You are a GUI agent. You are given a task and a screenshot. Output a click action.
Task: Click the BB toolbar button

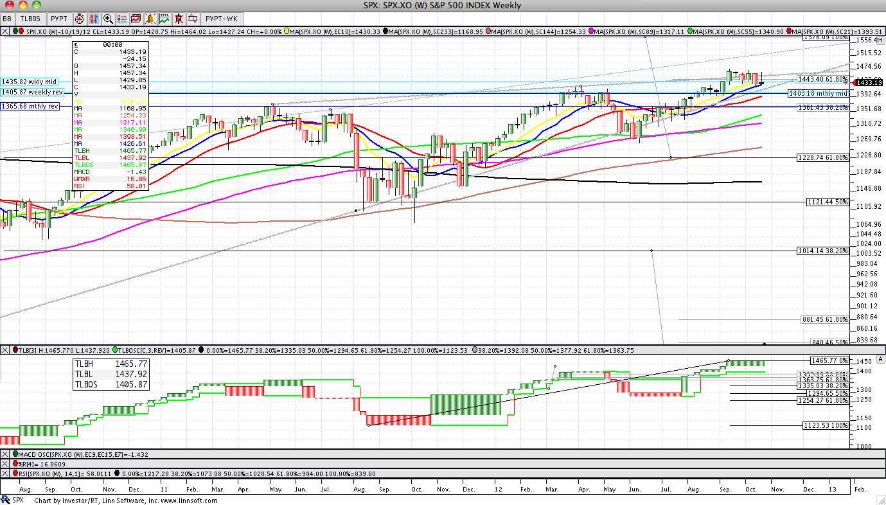pos(7,19)
